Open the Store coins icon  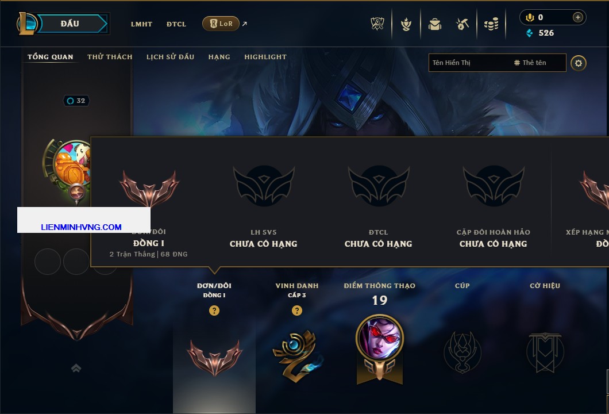pos(491,25)
